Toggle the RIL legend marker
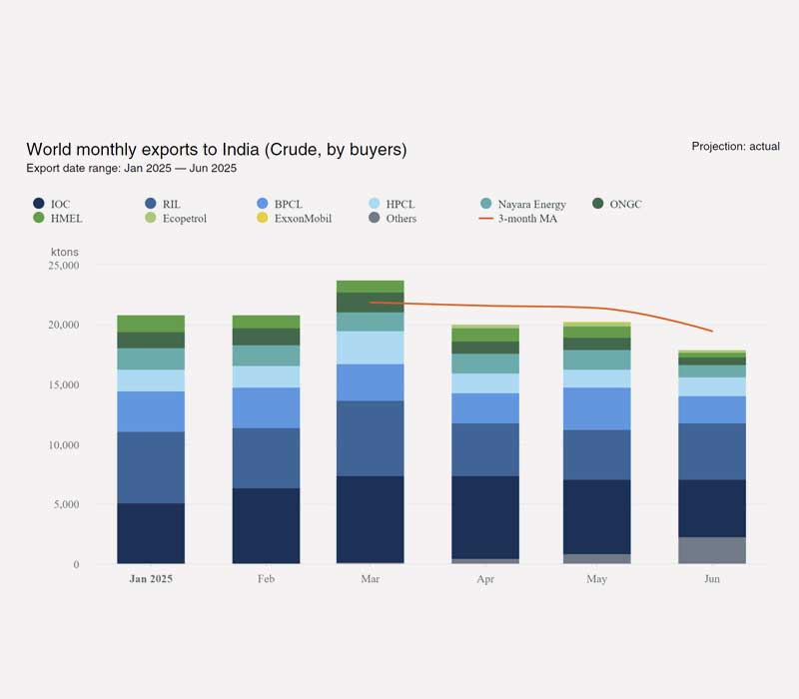 tap(151, 204)
